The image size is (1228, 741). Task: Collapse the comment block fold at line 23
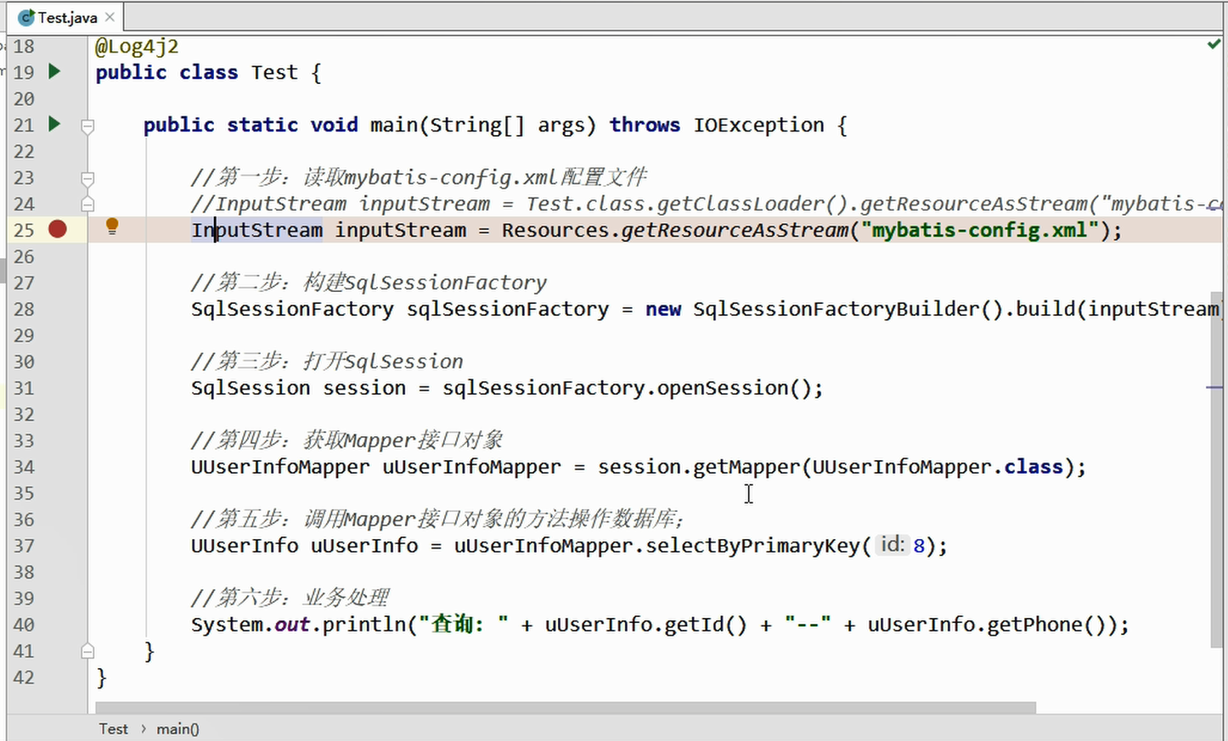[x=87, y=178]
